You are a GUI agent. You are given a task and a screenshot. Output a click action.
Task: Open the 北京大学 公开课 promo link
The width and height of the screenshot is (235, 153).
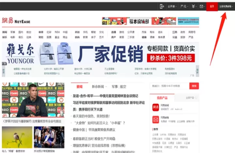[x=54, y=69]
